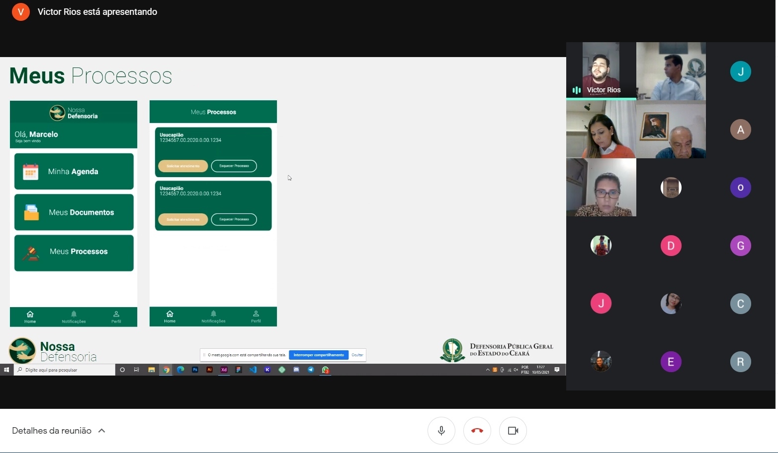Toggle the camera on or off
The height and width of the screenshot is (453, 778).
(x=513, y=431)
